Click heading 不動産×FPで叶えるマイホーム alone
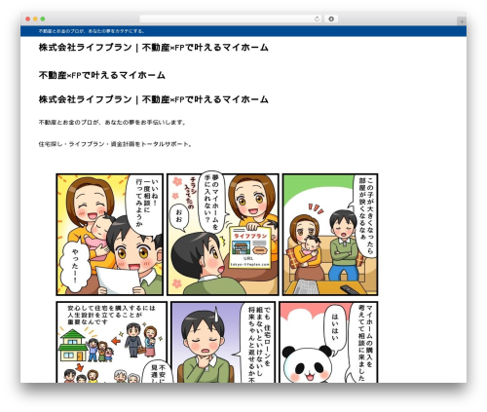 102,75
